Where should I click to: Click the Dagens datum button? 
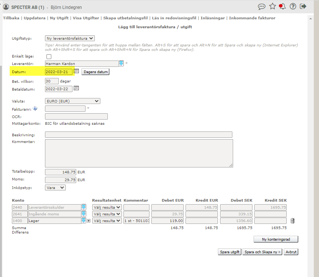(95, 72)
